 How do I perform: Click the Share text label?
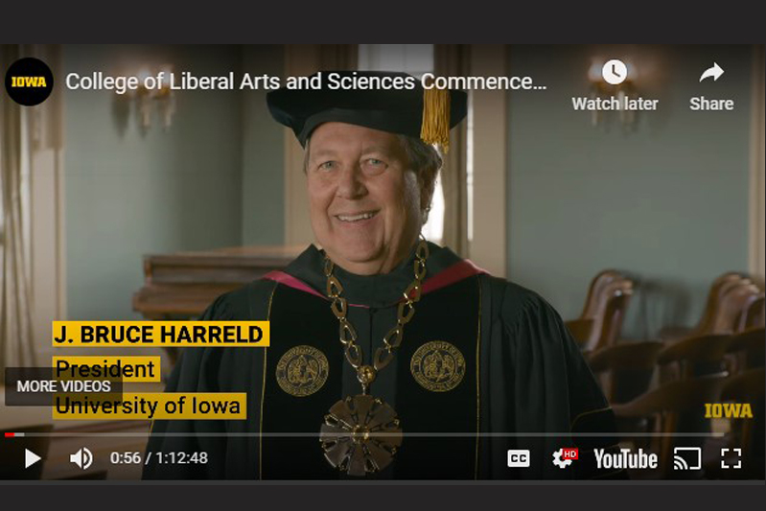tap(711, 104)
